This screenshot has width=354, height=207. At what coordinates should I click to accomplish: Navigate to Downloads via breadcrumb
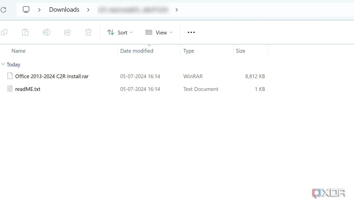point(64,9)
